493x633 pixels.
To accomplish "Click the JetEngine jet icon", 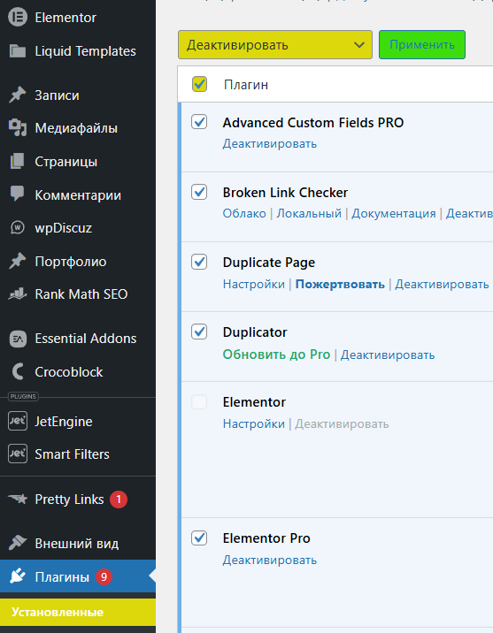I will [x=18, y=421].
